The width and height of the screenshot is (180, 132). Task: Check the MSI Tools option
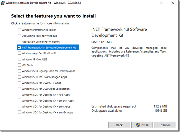click(x=19, y=65)
